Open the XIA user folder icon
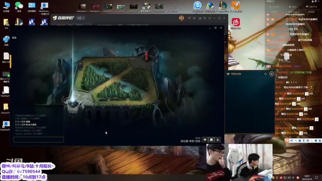The width and height of the screenshot is (322, 181). click(6, 24)
